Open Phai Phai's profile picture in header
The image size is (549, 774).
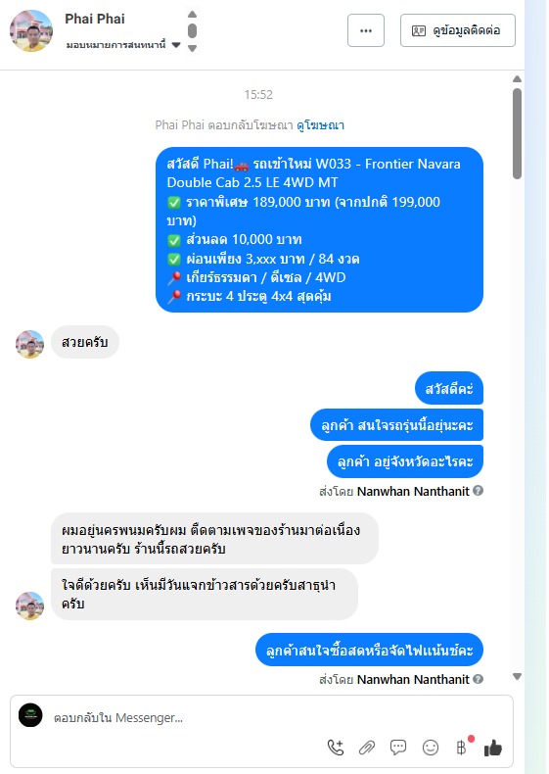[x=31, y=30]
